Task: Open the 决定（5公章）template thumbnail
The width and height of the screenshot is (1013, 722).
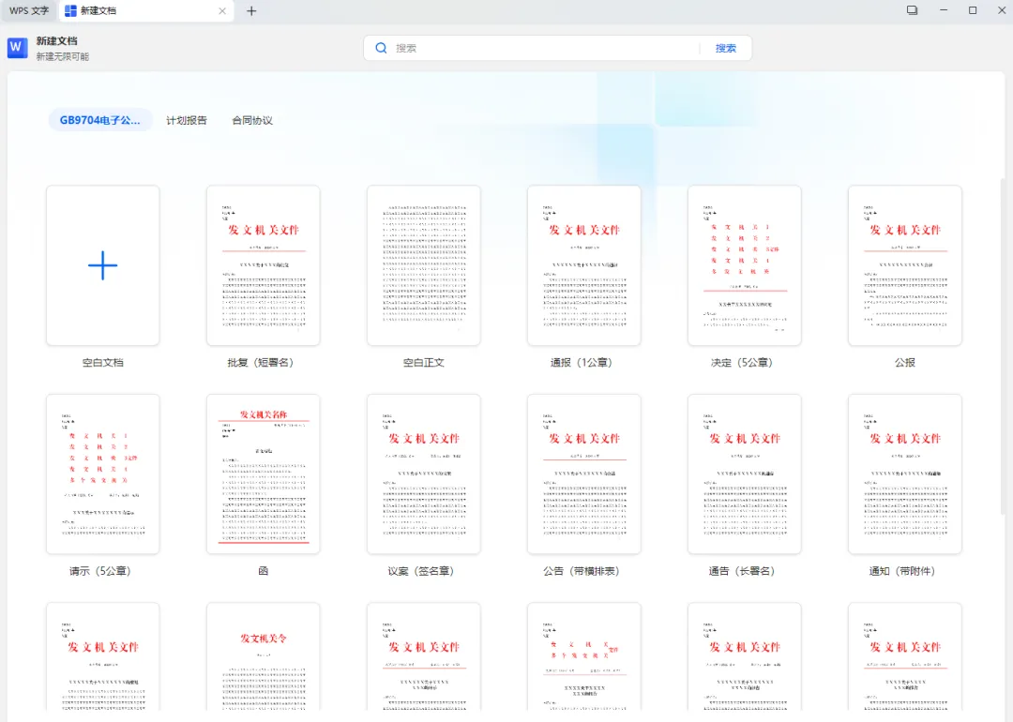Action: pyautogui.click(x=744, y=265)
